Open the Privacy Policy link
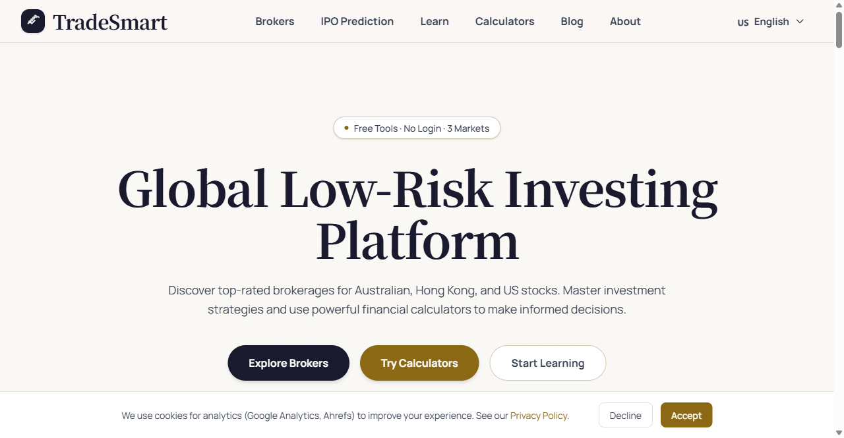The width and height of the screenshot is (844, 438). pos(538,416)
